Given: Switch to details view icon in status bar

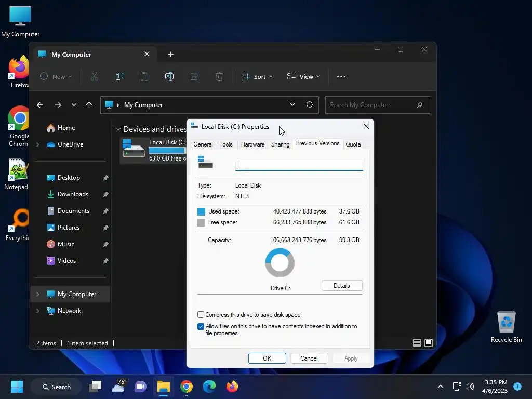Looking at the screenshot, I should coord(417,343).
